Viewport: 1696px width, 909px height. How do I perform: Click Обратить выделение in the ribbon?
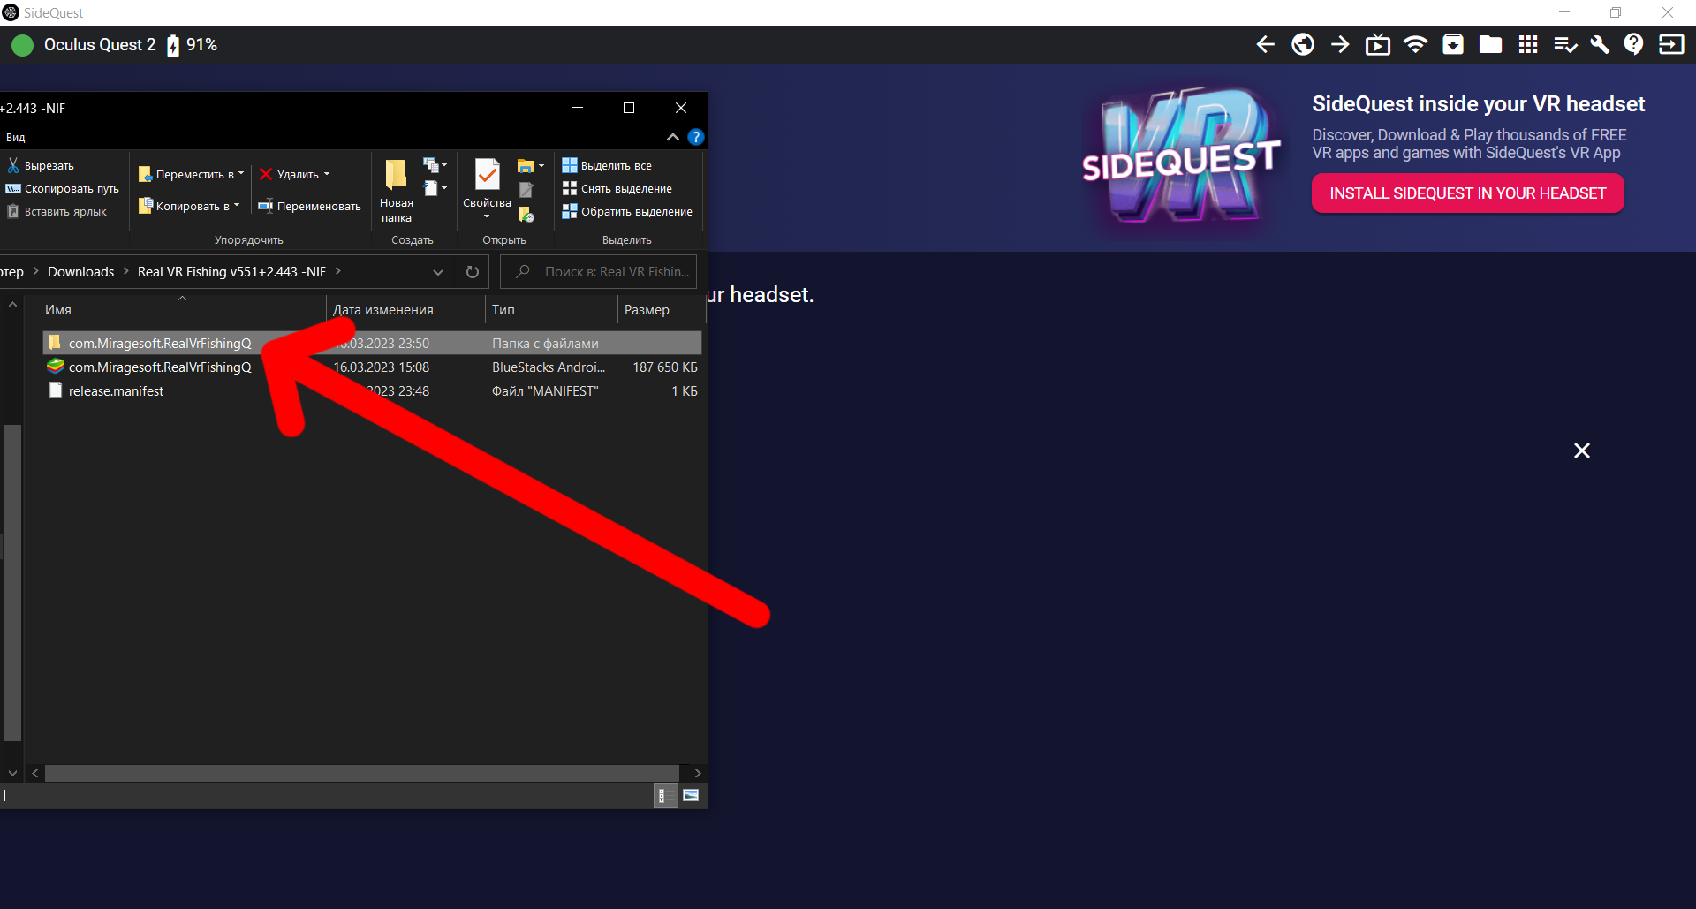(x=627, y=212)
